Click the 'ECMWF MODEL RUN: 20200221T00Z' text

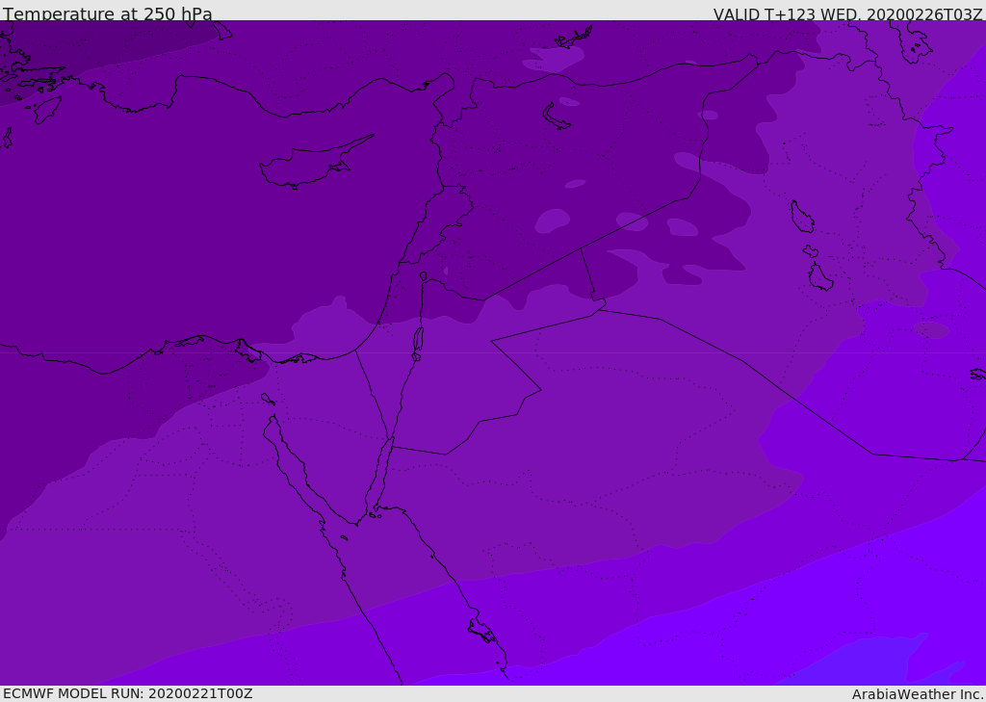pos(128,693)
